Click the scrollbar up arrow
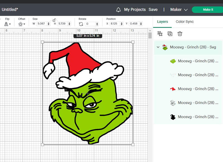This screenshot has height=162, width=223. pyautogui.click(x=150, y=30)
